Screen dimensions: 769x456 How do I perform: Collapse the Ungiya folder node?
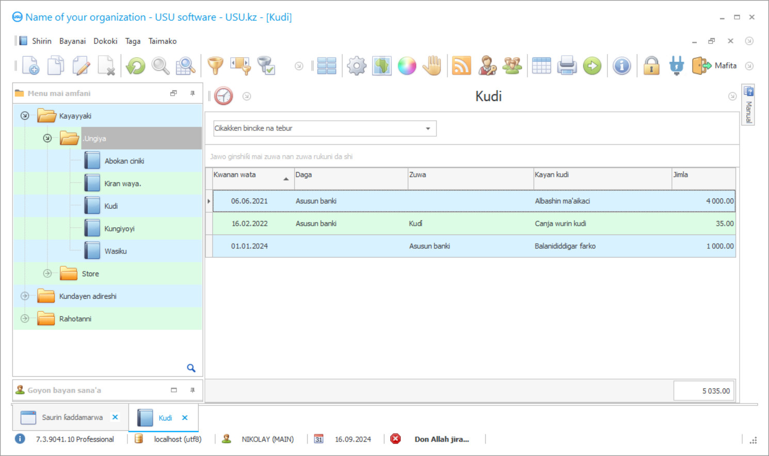click(47, 138)
